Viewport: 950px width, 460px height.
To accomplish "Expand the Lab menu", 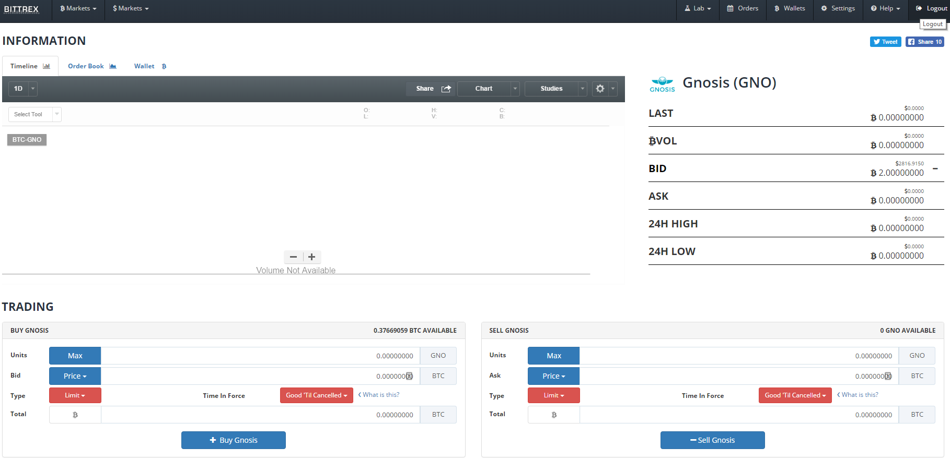I will pos(698,8).
